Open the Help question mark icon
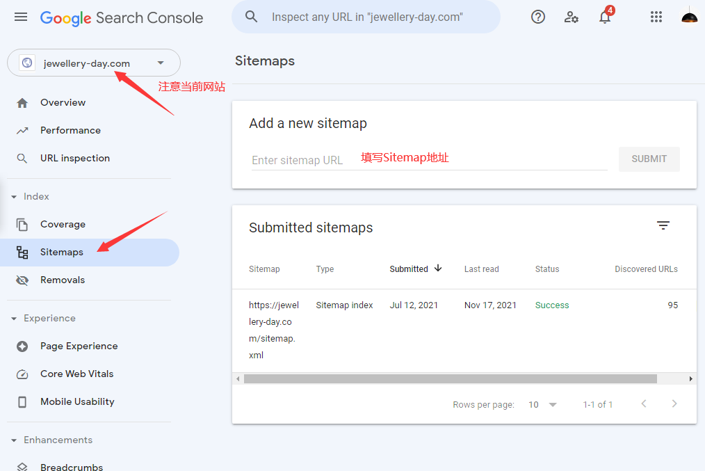 point(537,17)
